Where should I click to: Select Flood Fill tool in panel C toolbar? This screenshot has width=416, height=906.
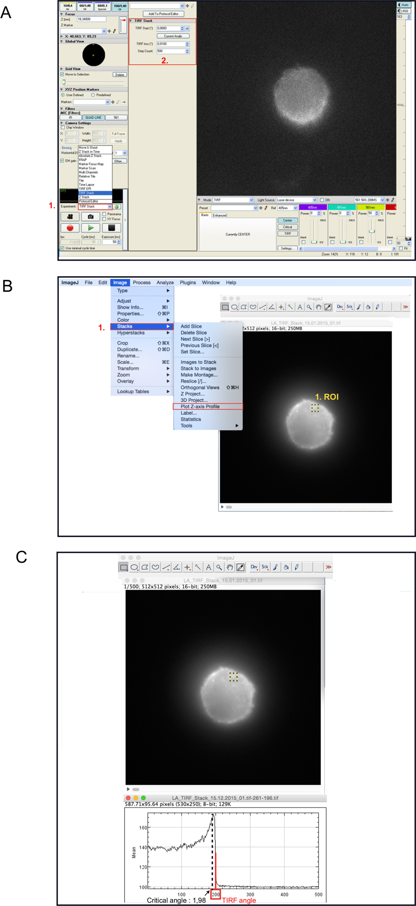[x=286, y=567]
